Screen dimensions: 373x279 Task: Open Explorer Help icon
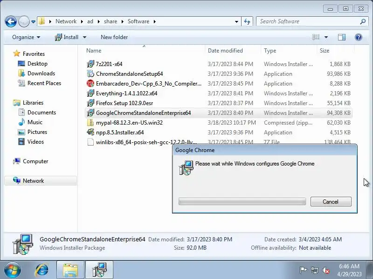(358, 37)
